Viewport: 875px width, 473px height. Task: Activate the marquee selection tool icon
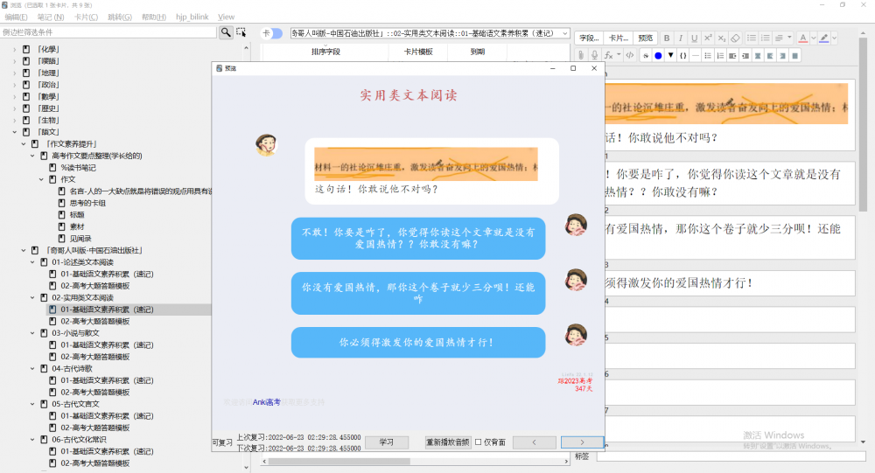click(241, 32)
